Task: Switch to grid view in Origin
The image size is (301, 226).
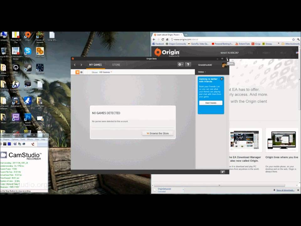Action: [77, 72]
